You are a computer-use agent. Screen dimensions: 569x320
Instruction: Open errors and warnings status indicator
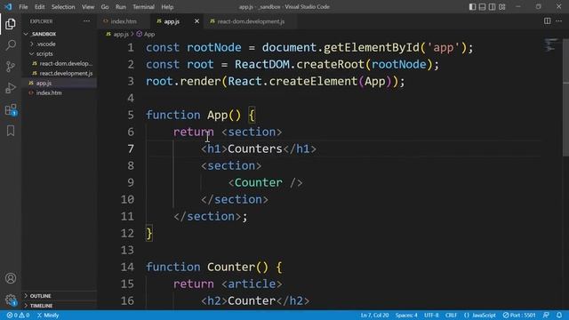(18, 316)
